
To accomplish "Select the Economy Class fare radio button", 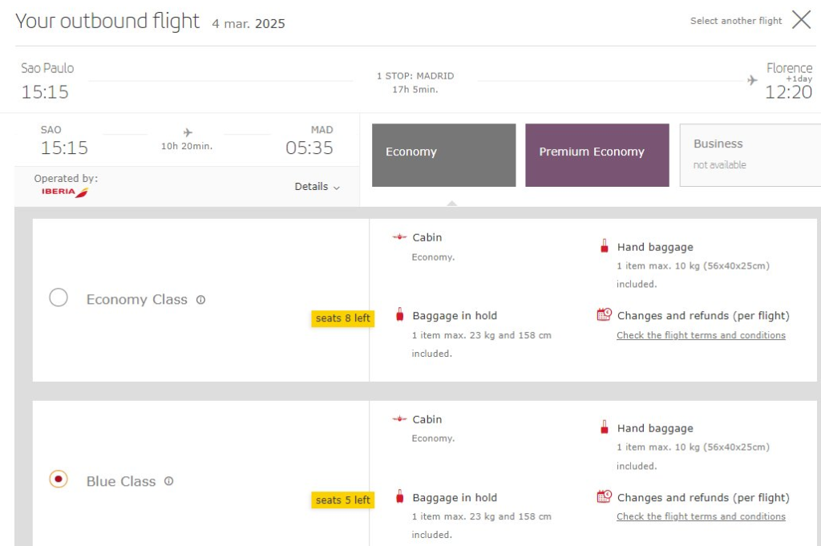I will [59, 298].
